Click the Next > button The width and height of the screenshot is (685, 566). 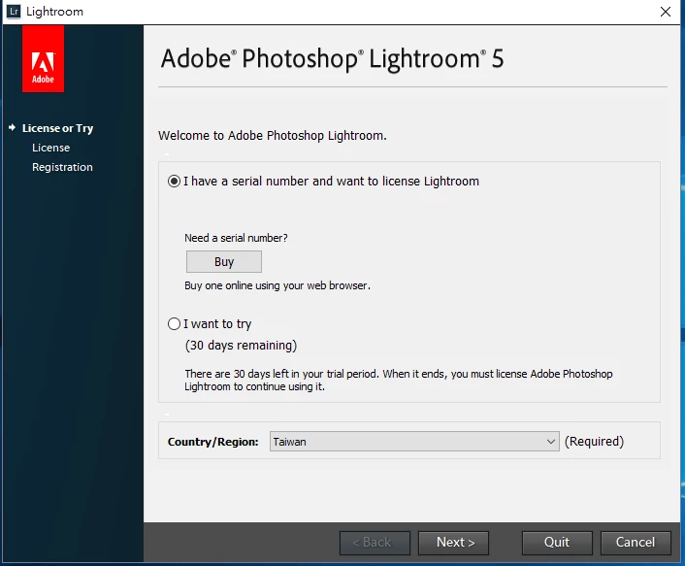(453, 543)
